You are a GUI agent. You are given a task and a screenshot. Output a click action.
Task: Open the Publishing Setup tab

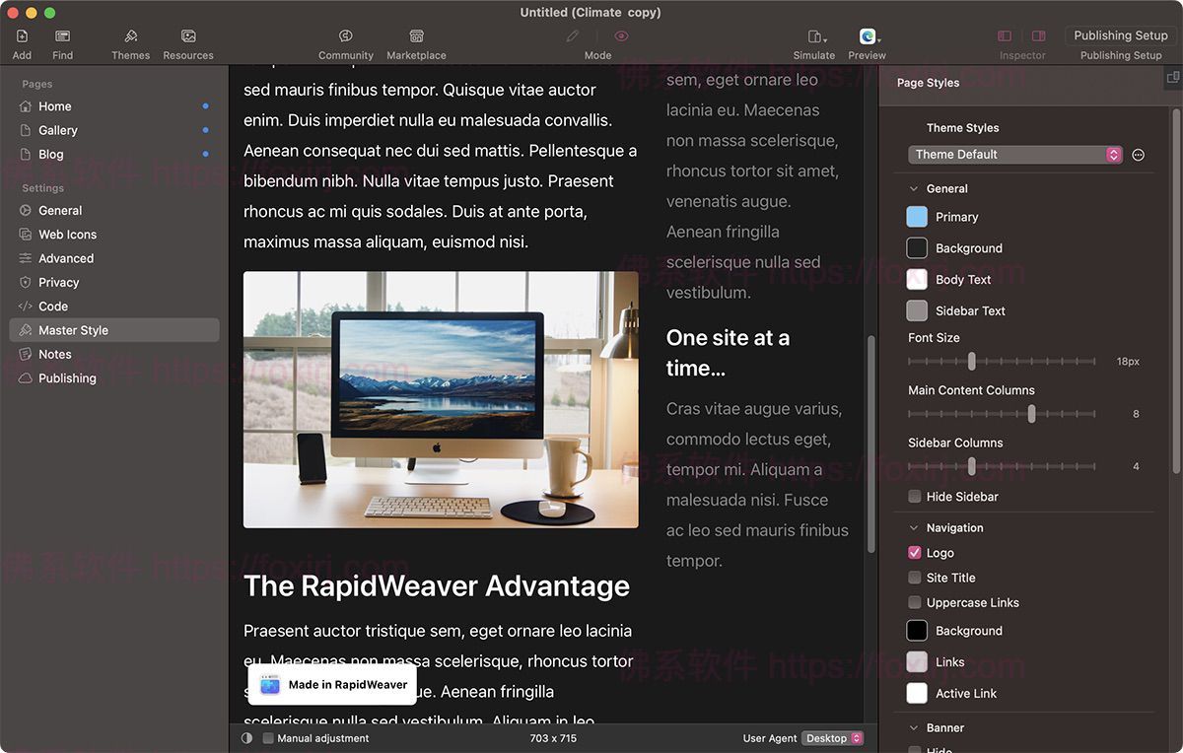(x=1120, y=34)
